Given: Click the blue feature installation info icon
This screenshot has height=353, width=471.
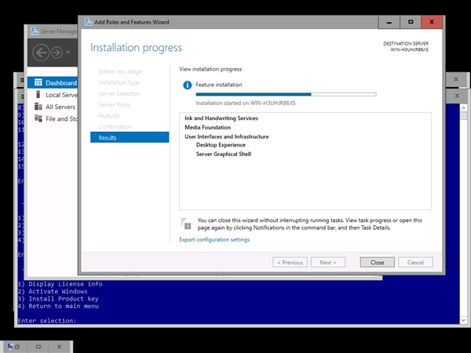Looking at the screenshot, I should 187,85.
